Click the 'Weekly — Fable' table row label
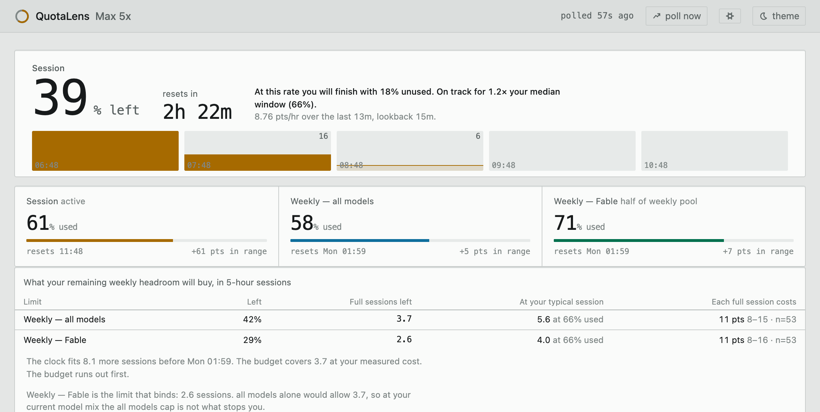 coord(55,340)
